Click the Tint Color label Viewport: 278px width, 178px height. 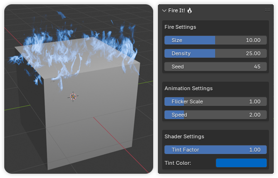[178, 163]
